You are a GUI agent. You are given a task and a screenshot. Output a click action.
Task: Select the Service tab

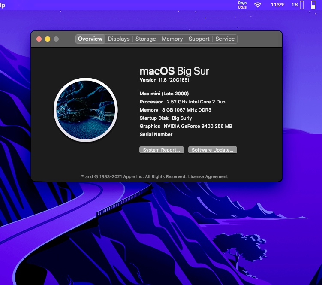(x=225, y=39)
